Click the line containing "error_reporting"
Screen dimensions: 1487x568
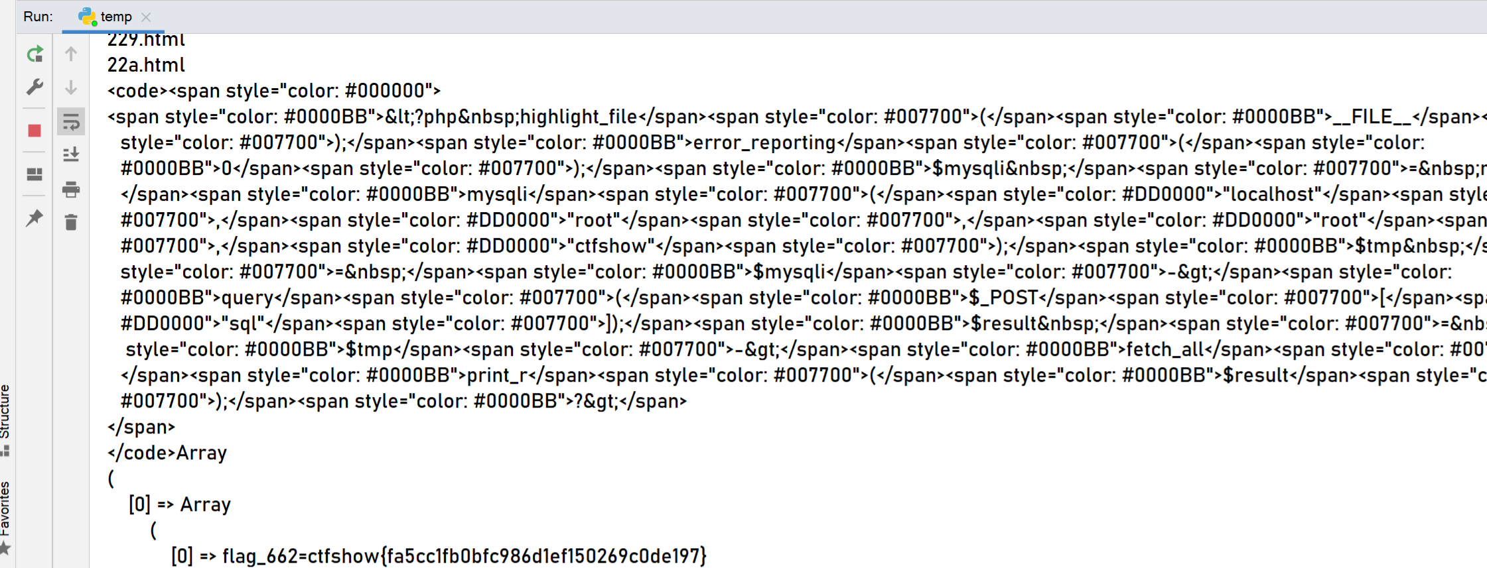[772, 142]
